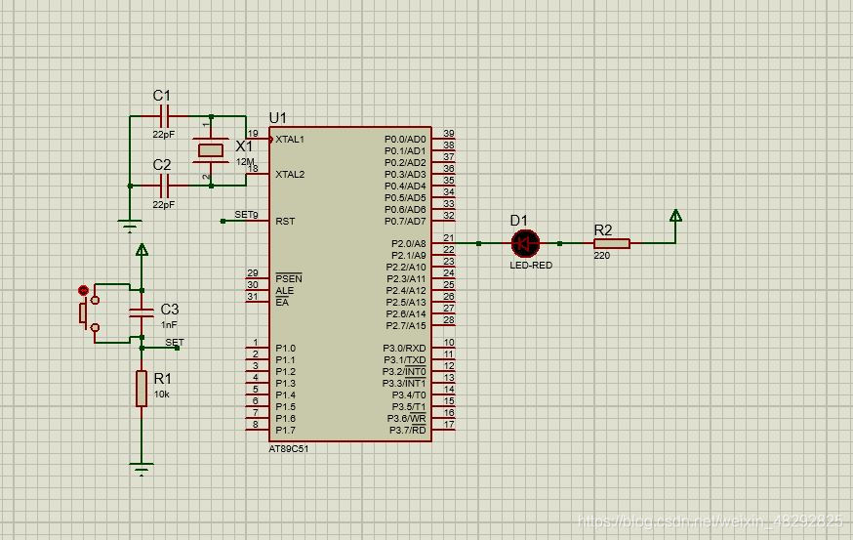Click the P3.0/RXD pin label

pos(404,349)
